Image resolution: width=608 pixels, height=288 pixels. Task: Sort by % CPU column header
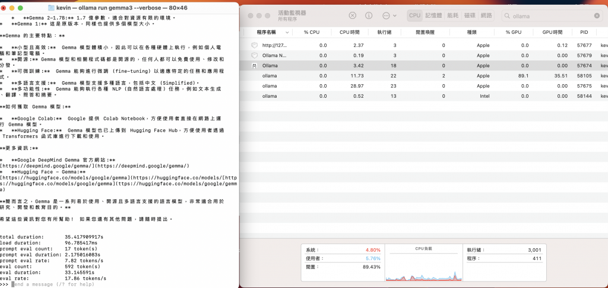coord(312,32)
